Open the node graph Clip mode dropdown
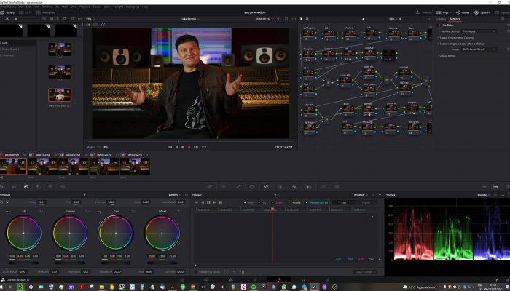This screenshot has height=291, width=510. [x=393, y=19]
